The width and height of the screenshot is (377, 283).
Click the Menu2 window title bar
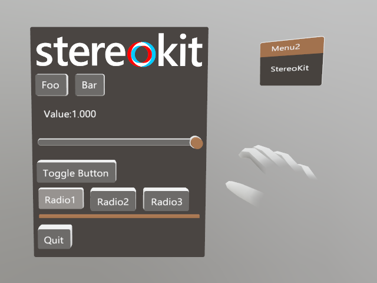click(x=292, y=47)
